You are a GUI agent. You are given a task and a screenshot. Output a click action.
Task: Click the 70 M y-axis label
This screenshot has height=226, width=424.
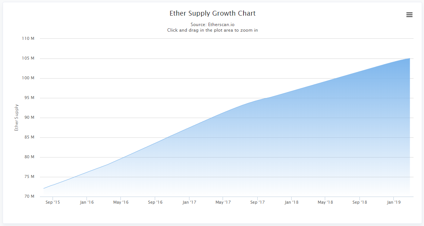click(29, 196)
